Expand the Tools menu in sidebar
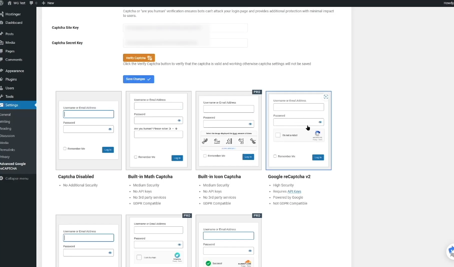Viewport: 454px width, 267px height. (10, 97)
